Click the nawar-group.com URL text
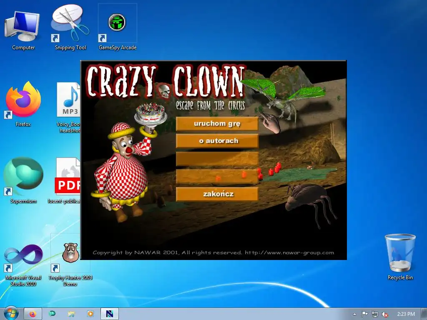427x320 pixels. [289, 252]
